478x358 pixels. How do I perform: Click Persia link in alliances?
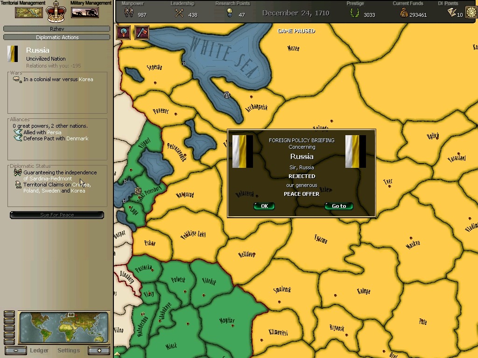click(54, 132)
